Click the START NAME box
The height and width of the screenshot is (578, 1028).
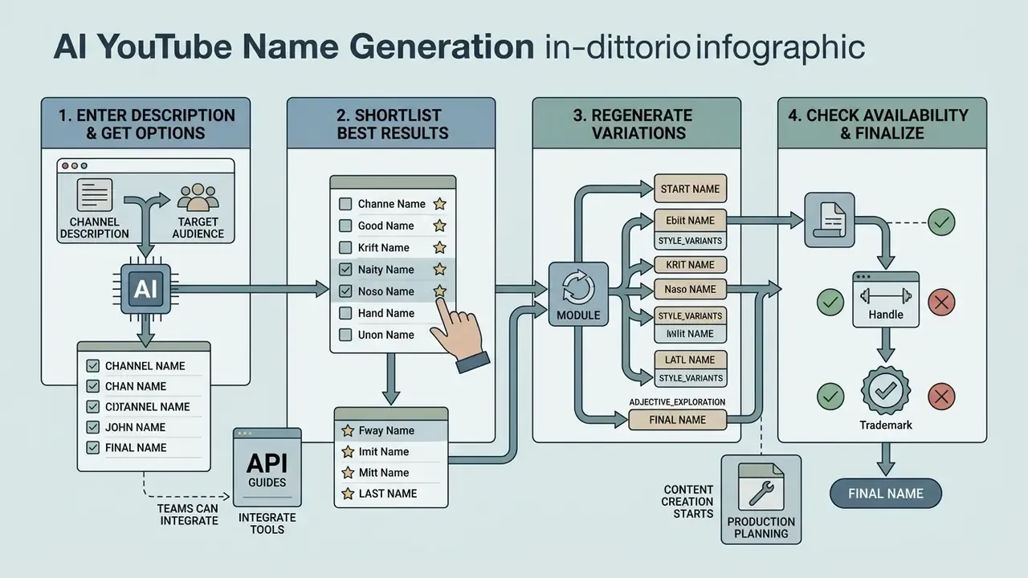690,189
